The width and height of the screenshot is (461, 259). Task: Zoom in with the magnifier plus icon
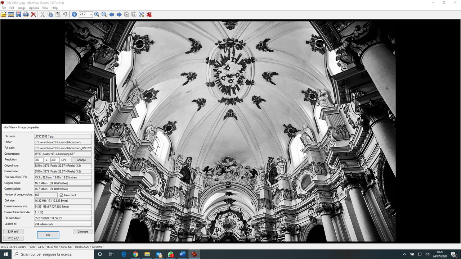click(97, 14)
